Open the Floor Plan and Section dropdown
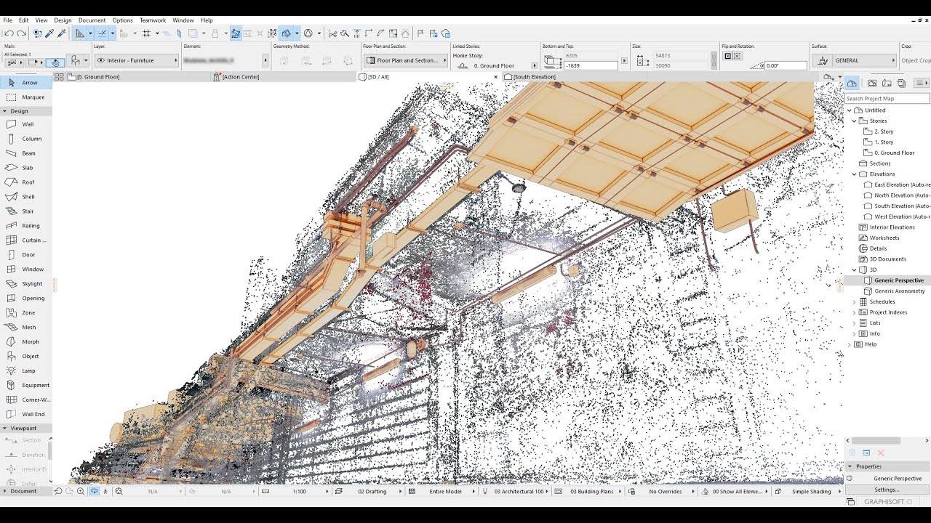This screenshot has height=523, width=931. tap(405, 61)
